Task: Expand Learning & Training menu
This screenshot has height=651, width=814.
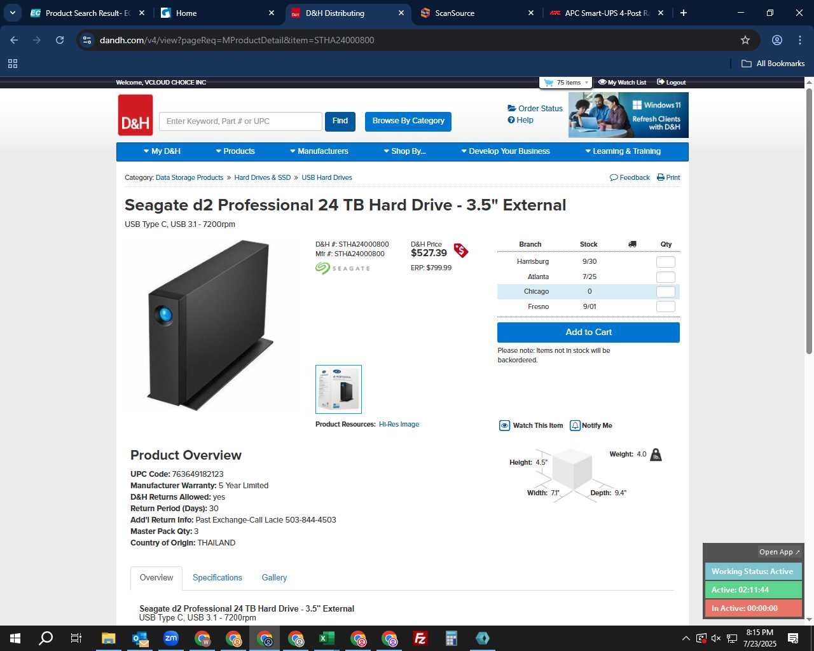Action: (x=623, y=151)
